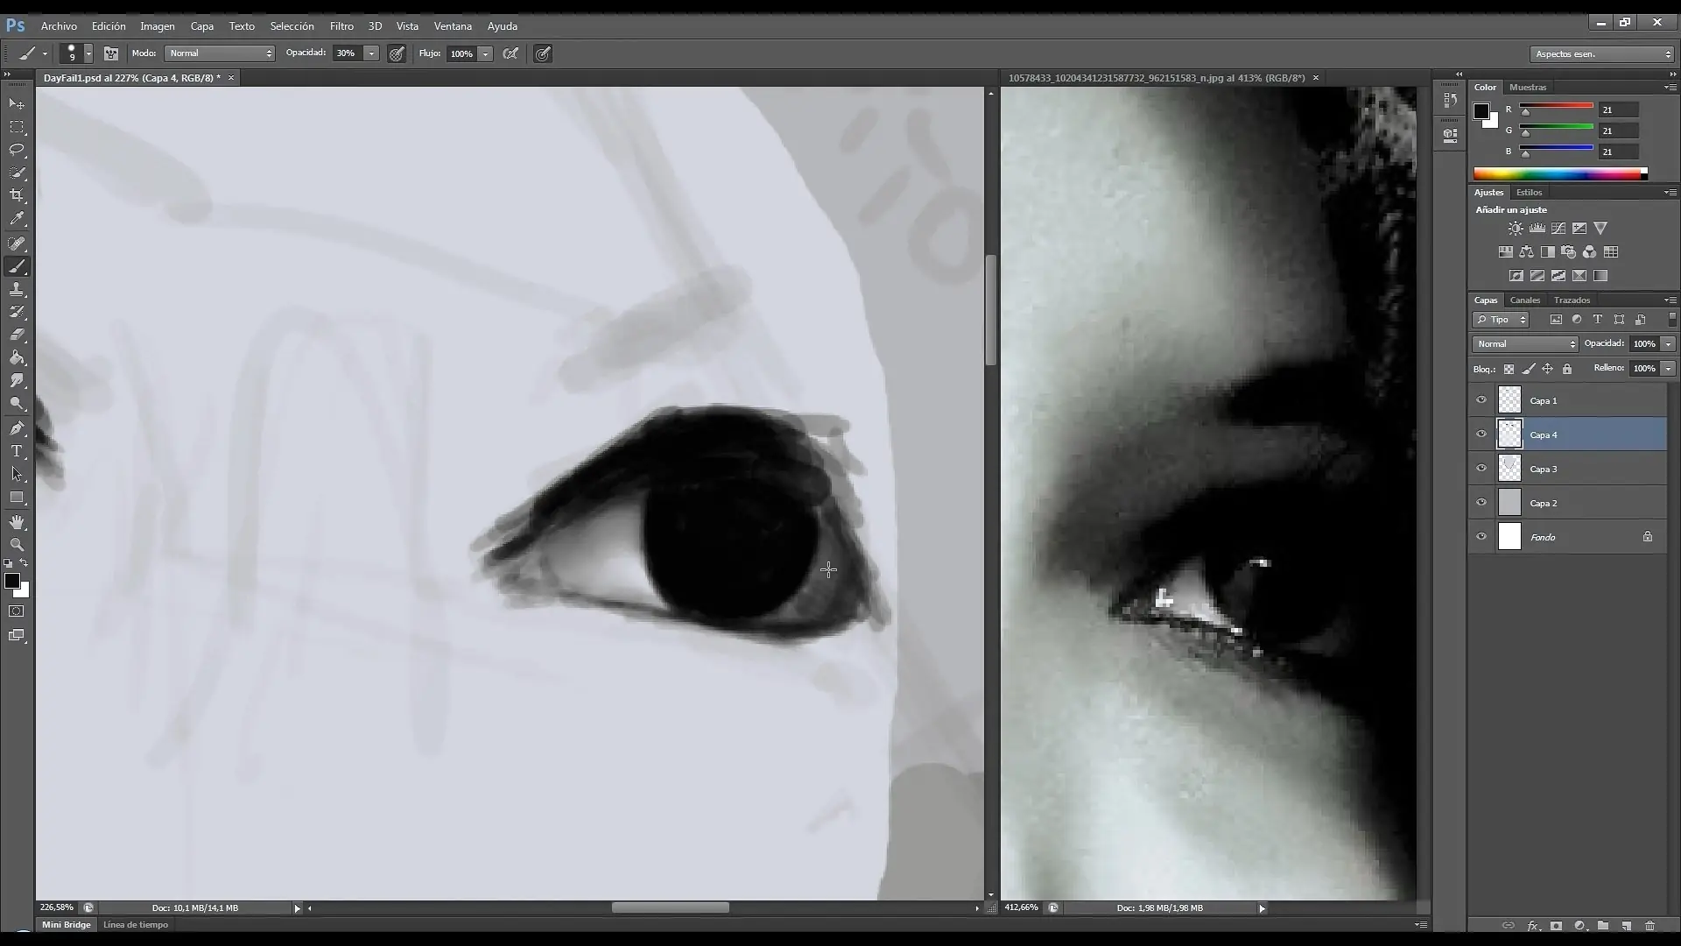Select the Pen tool
The image size is (1681, 946).
[x=17, y=428]
